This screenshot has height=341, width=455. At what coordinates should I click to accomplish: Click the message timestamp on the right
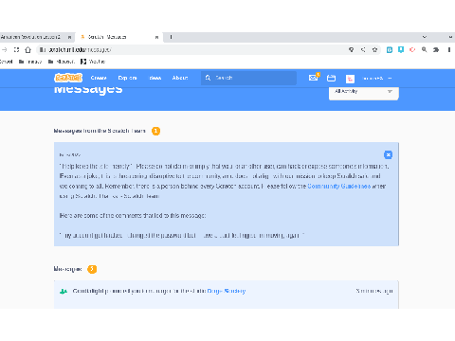374,291
